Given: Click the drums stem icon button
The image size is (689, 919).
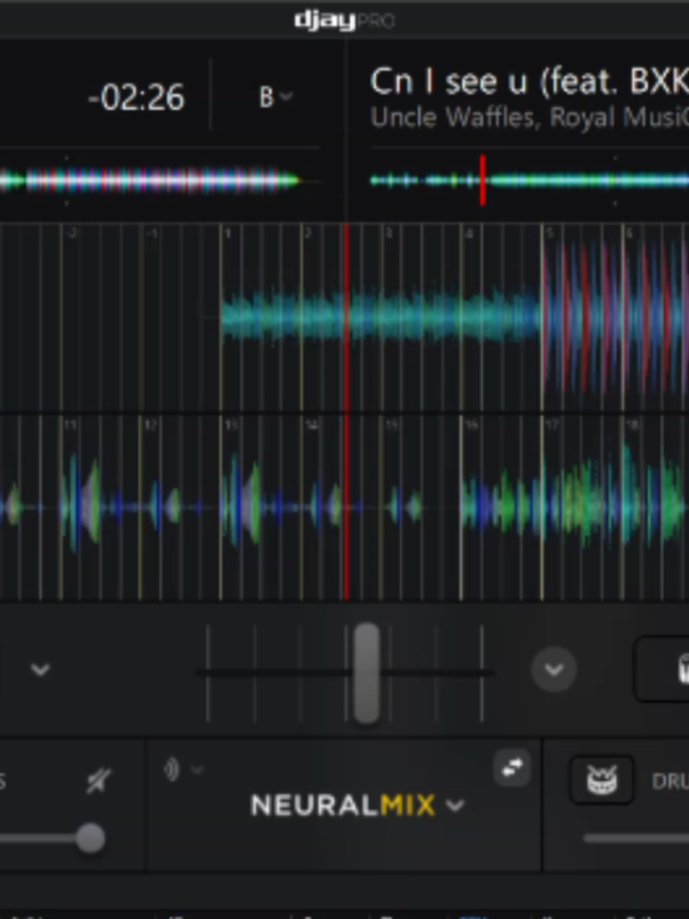Looking at the screenshot, I should 602,780.
